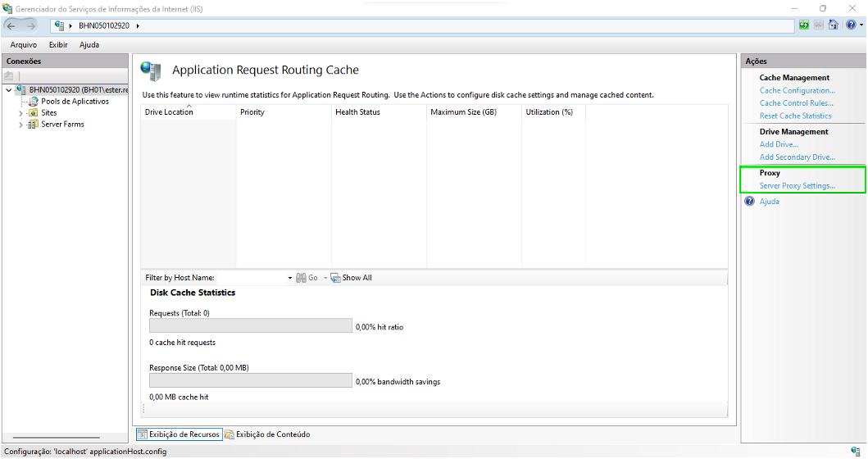
Task: Open the Exibir menu
Action: click(x=58, y=45)
